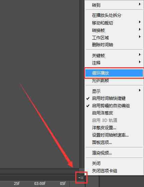Expand the 转到 submenu
Screen dimensions: 144x187
[114, 5]
